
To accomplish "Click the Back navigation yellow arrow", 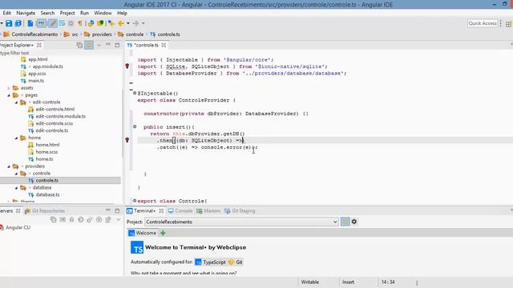I will (121, 23).
